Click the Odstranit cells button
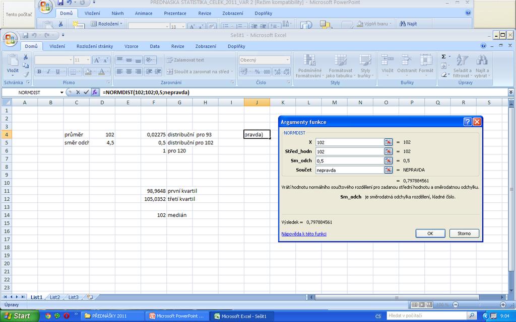516x322 pixels. coord(407,64)
